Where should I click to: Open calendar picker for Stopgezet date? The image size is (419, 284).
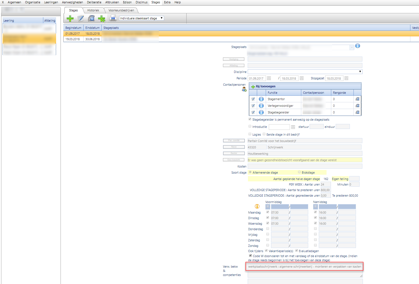pos(346,78)
